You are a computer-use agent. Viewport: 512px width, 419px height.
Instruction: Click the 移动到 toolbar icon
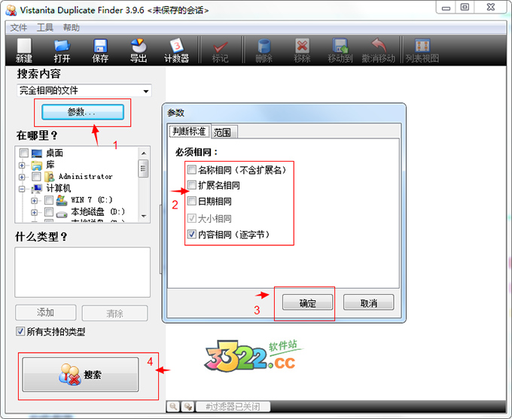(340, 46)
